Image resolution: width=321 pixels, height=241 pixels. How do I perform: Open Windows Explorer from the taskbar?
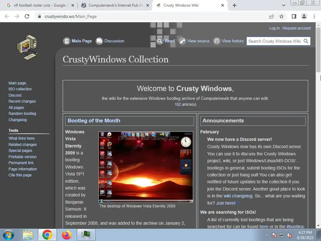(28, 235)
